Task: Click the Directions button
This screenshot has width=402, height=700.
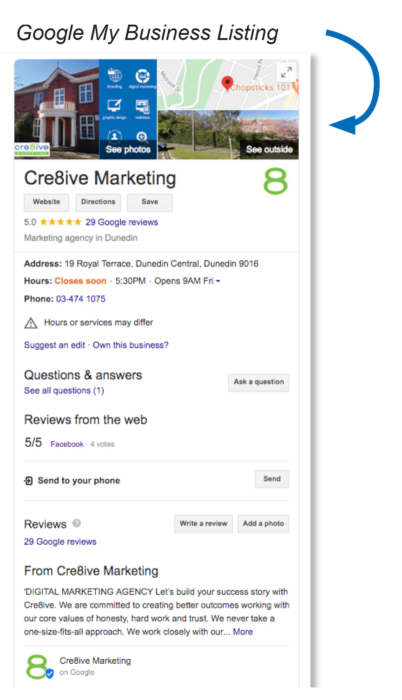Action: coord(98,202)
